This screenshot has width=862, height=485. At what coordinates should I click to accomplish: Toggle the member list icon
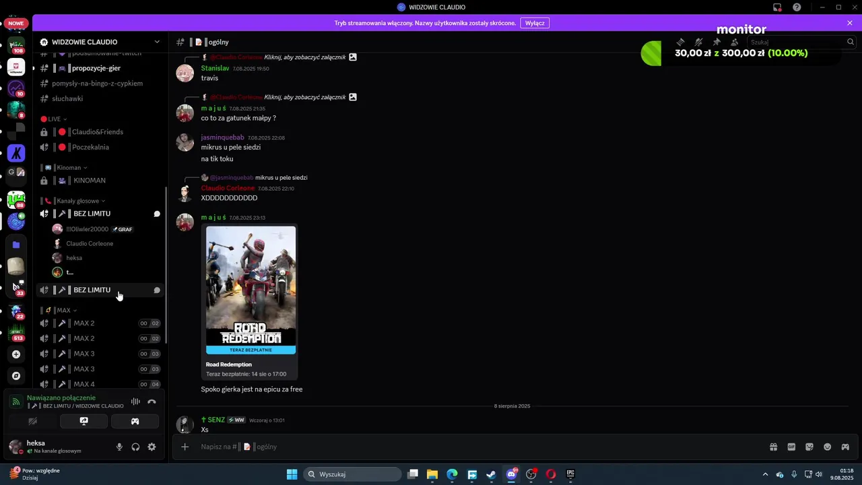click(x=734, y=42)
